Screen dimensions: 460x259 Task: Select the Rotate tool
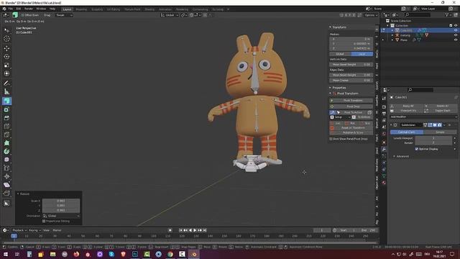6,57
